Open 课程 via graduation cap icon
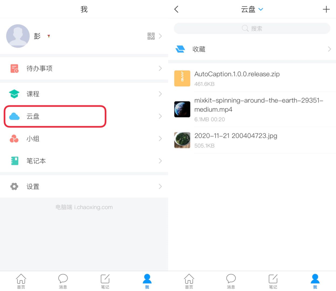 click(x=14, y=94)
